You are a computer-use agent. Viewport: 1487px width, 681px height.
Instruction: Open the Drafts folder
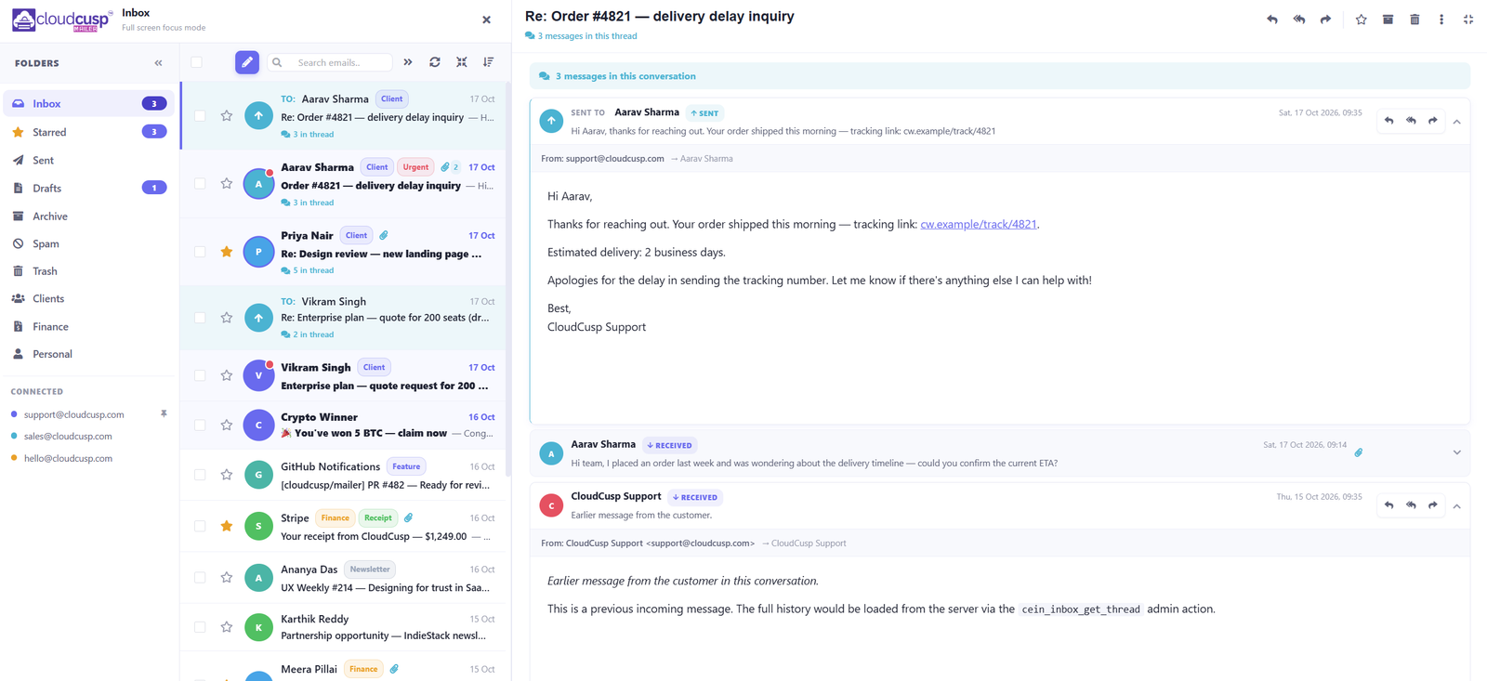(88, 188)
